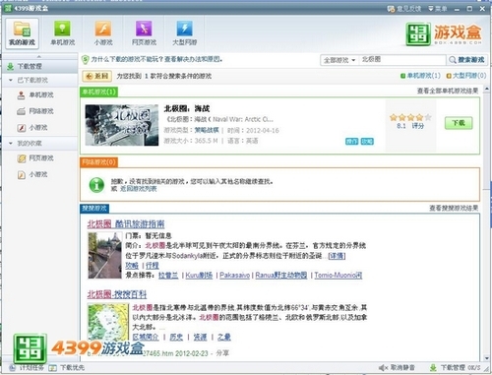Select 单机游戏 under downloaded games
The width and height of the screenshot is (492, 375).
coord(35,95)
